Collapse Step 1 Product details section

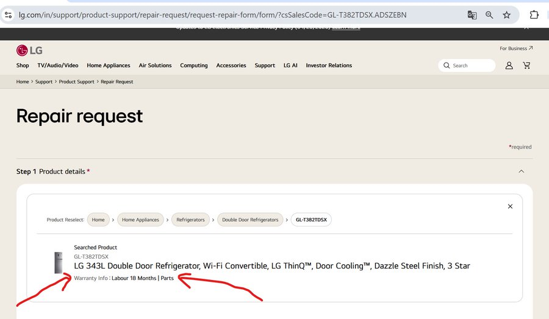pyautogui.click(x=522, y=171)
